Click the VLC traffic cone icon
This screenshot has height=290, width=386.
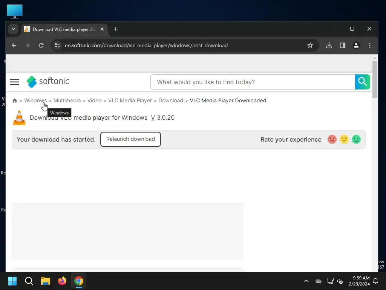click(19, 118)
